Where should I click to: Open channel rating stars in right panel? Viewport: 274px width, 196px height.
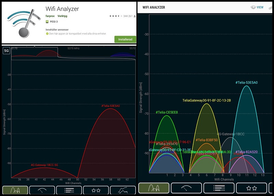pyautogui.click(x=251, y=188)
